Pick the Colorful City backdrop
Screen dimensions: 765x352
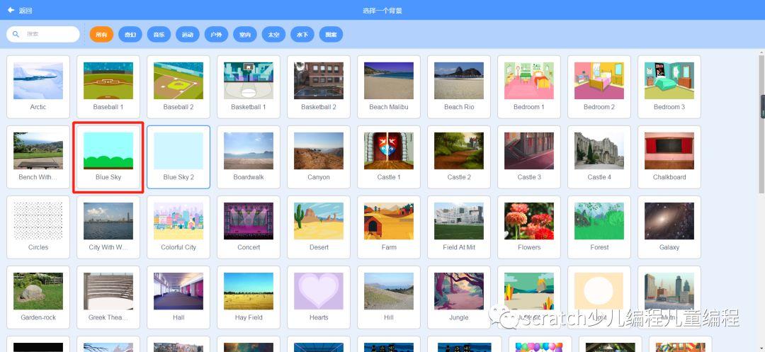(178, 227)
